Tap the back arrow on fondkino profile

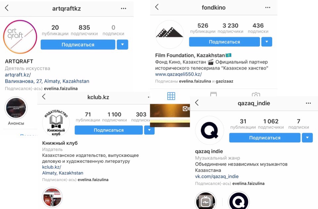coord(157,7)
